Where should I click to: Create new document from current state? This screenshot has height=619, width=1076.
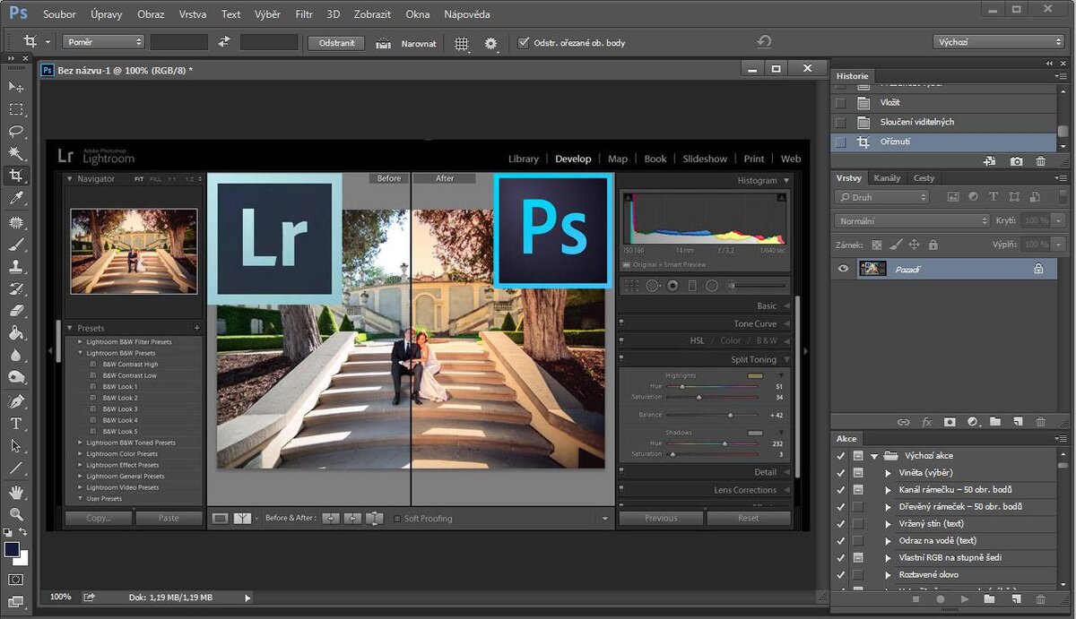[990, 161]
